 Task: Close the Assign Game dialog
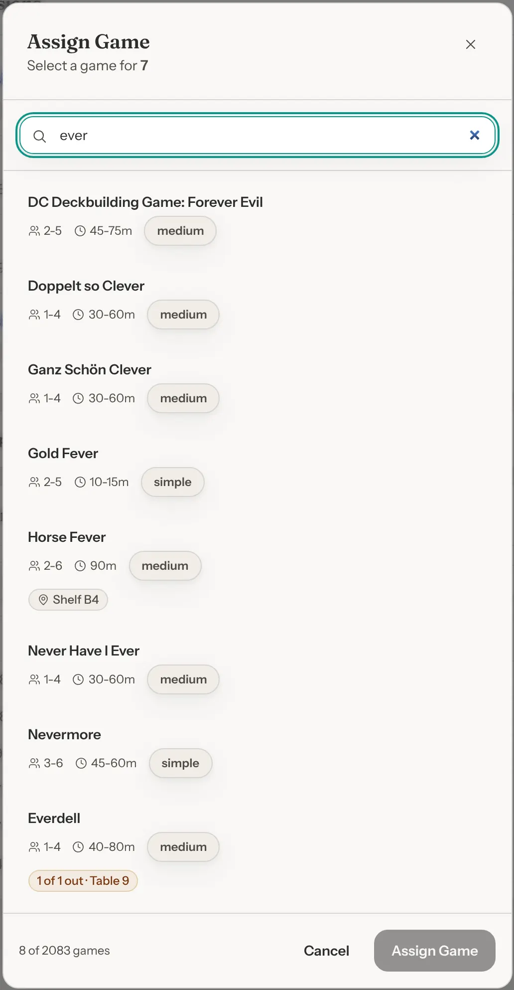tap(470, 44)
